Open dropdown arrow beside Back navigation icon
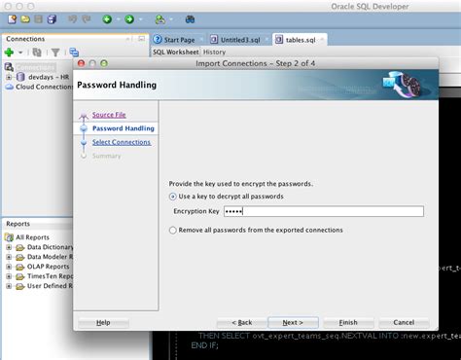Image resolution: width=461 pixels, height=360 pixels. coord(118,19)
